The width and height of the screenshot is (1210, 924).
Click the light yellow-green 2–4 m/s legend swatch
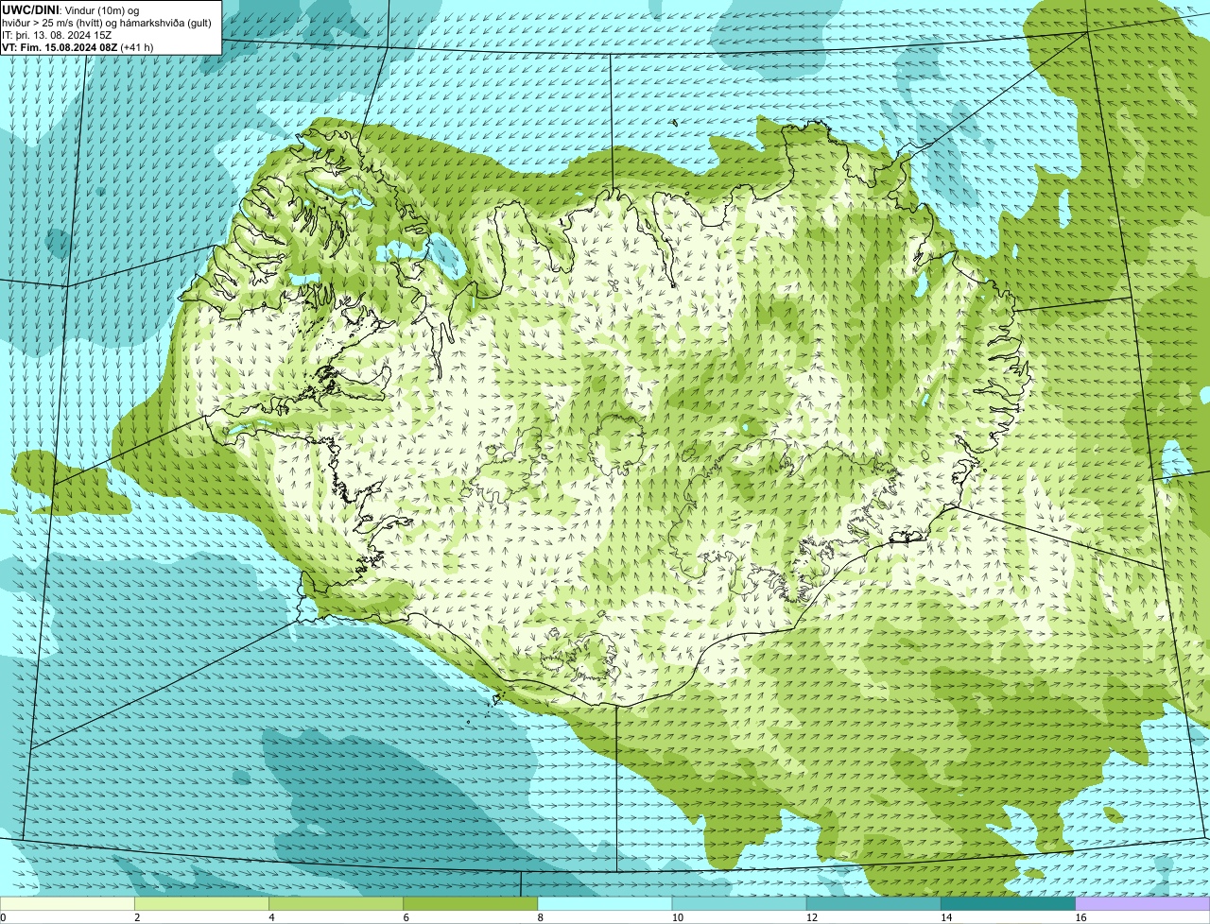(x=201, y=904)
